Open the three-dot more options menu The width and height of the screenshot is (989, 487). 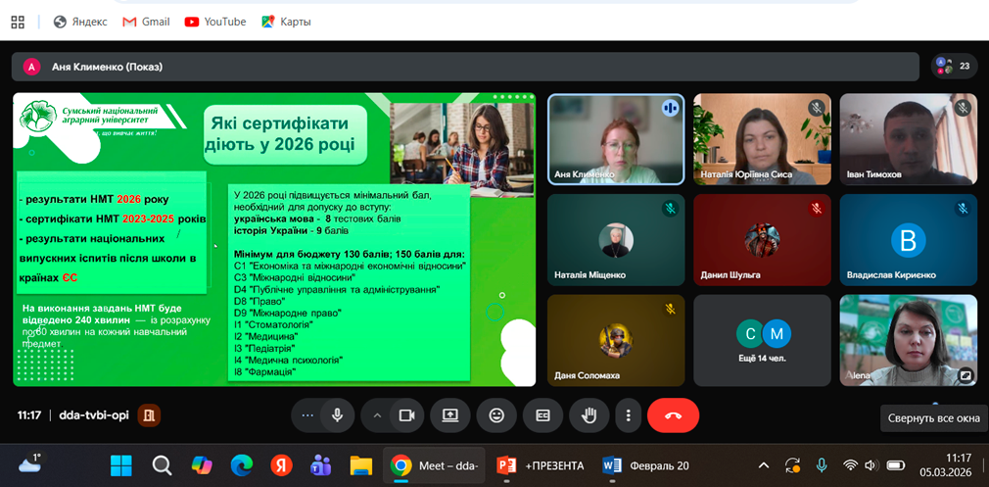tap(627, 414)
